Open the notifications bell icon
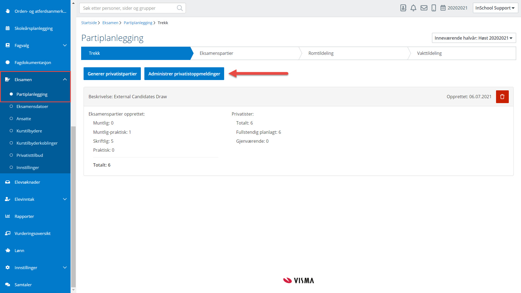The image size is (521, 293). [x=413, y=8]
